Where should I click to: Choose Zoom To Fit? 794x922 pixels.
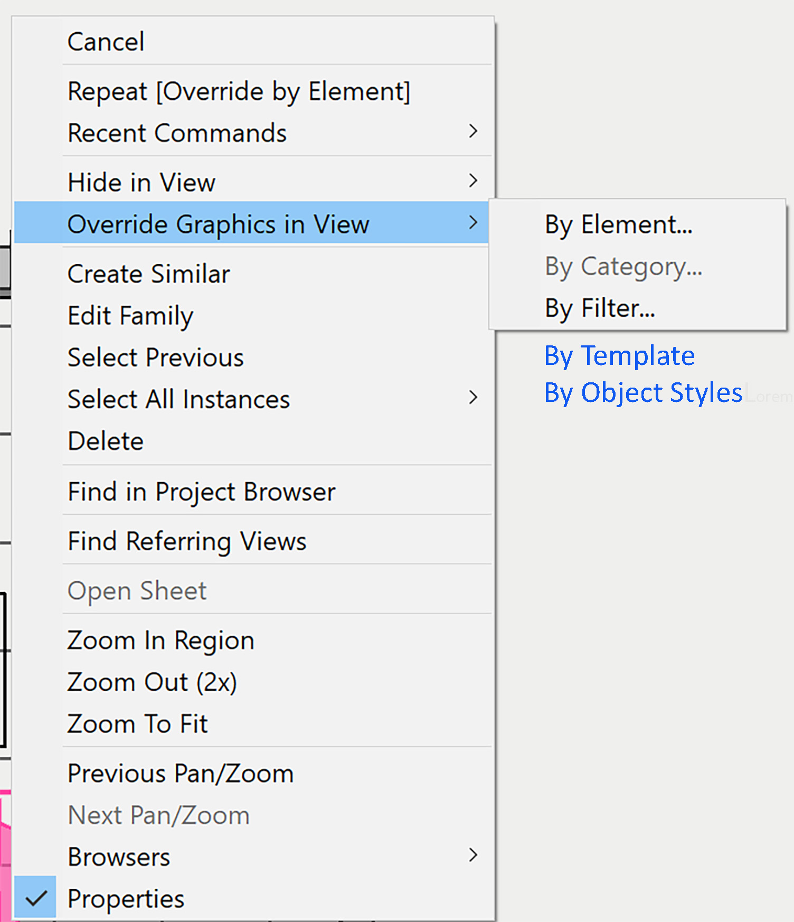pos(137,723)
